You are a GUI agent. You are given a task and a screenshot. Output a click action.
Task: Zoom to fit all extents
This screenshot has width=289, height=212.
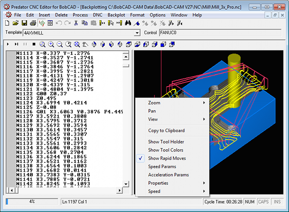pos(77,44)
